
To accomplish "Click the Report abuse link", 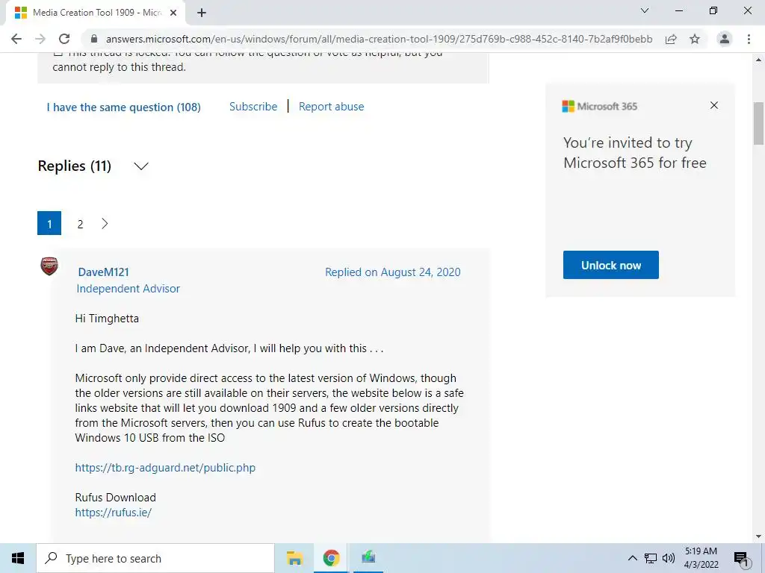I will point(331,107).
